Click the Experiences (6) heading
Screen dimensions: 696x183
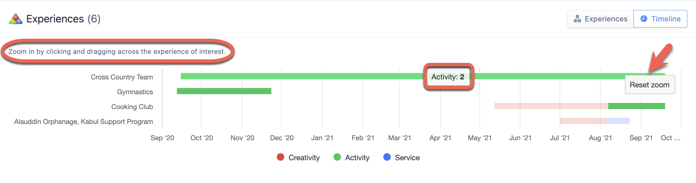coord(64,19)
